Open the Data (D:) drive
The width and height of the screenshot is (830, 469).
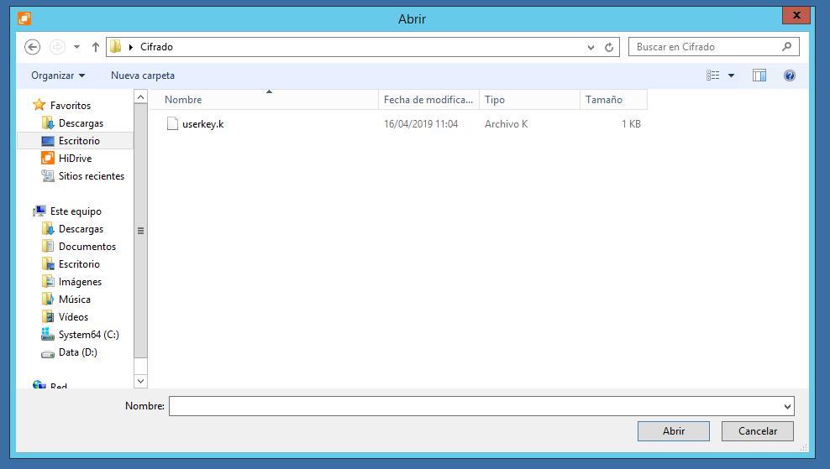coord(78,352)
